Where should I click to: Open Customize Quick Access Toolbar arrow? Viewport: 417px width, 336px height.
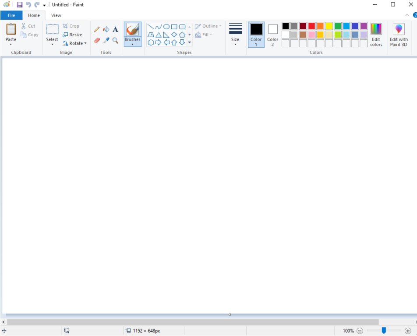pos(44,5)
